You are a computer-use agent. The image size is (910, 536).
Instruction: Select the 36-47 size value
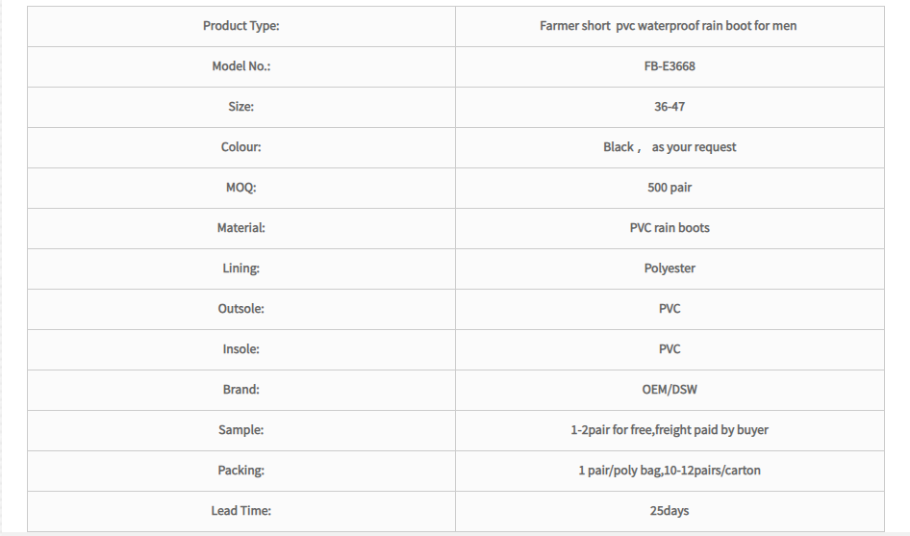coord(670,107)
